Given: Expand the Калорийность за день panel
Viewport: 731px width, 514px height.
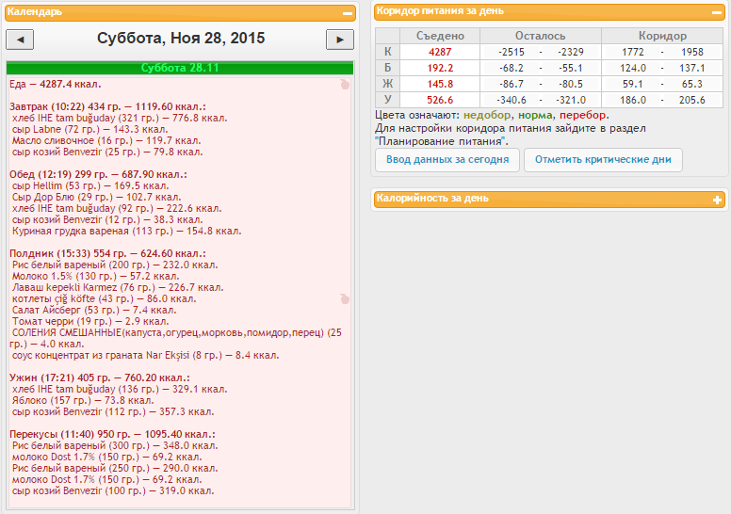Looking at the screenshot, I should pos(717,200).
